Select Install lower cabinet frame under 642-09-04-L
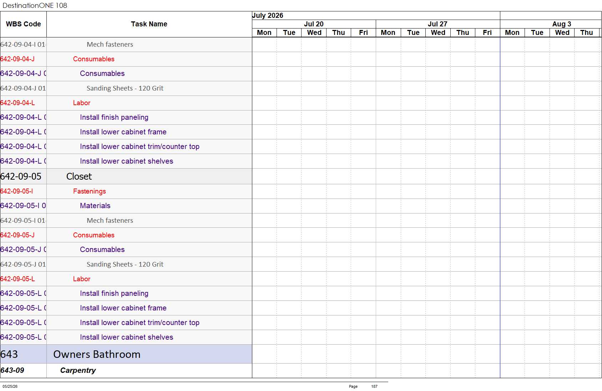This screenshot has height=391, width=602. click(123, 132)
